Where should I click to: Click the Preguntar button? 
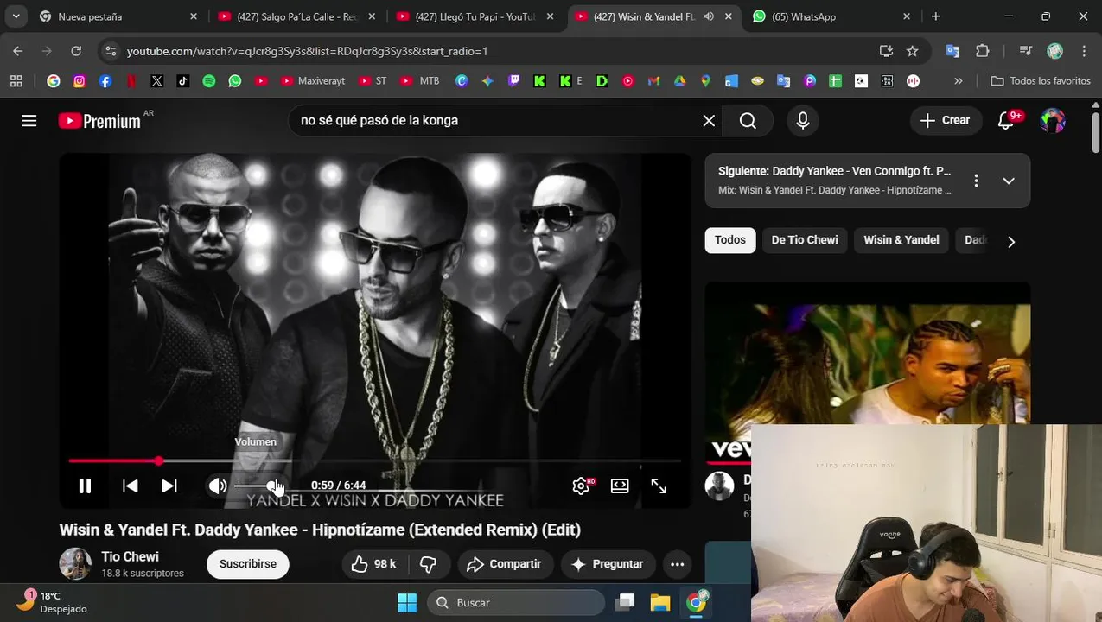pyautogui.click(x=608, y=564)
